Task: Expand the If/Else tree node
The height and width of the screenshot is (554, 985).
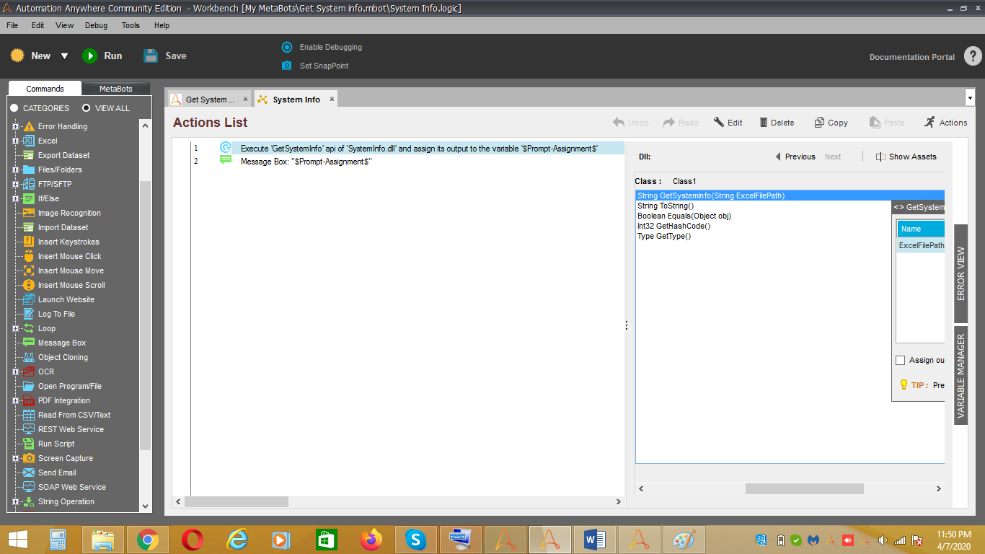Action: point(15,198)
